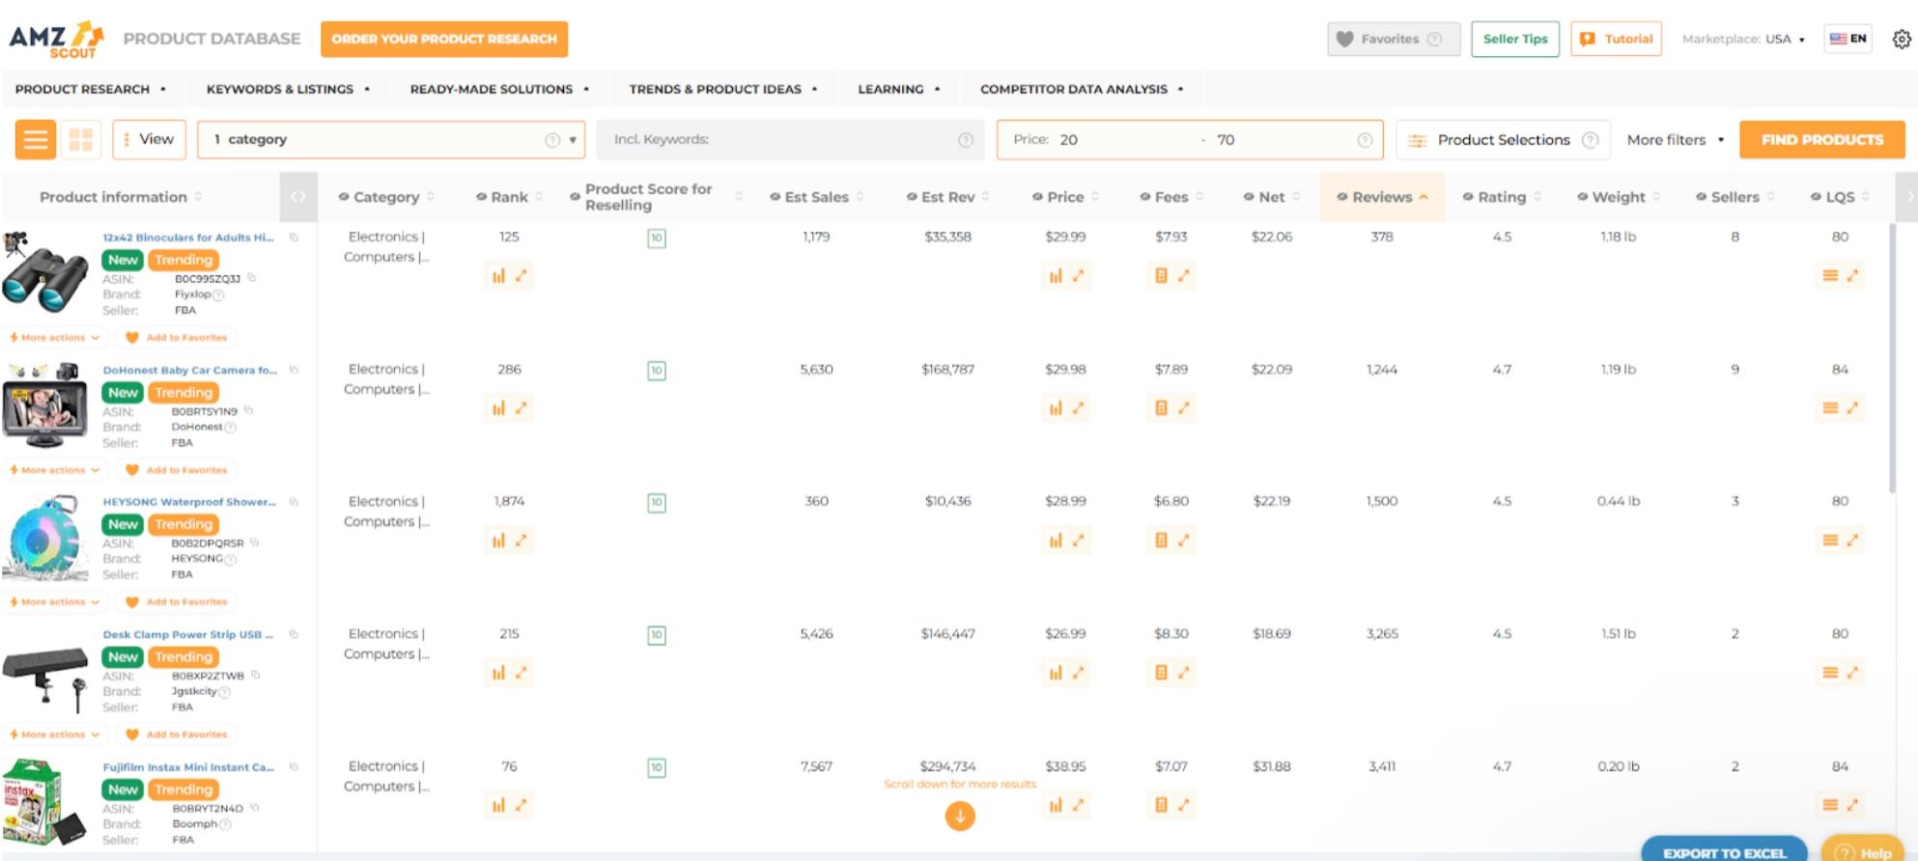Add HEYSONG speaker to Favorites

pos(177,602)
